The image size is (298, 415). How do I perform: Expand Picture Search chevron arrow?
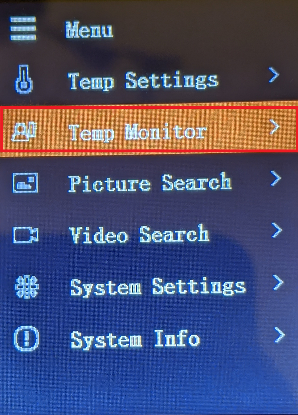coord(276,178)
